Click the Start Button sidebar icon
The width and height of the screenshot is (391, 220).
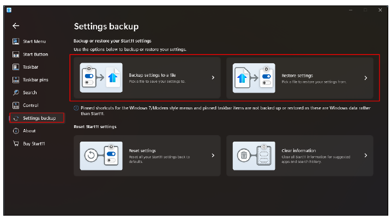click(x=16, y=54)
